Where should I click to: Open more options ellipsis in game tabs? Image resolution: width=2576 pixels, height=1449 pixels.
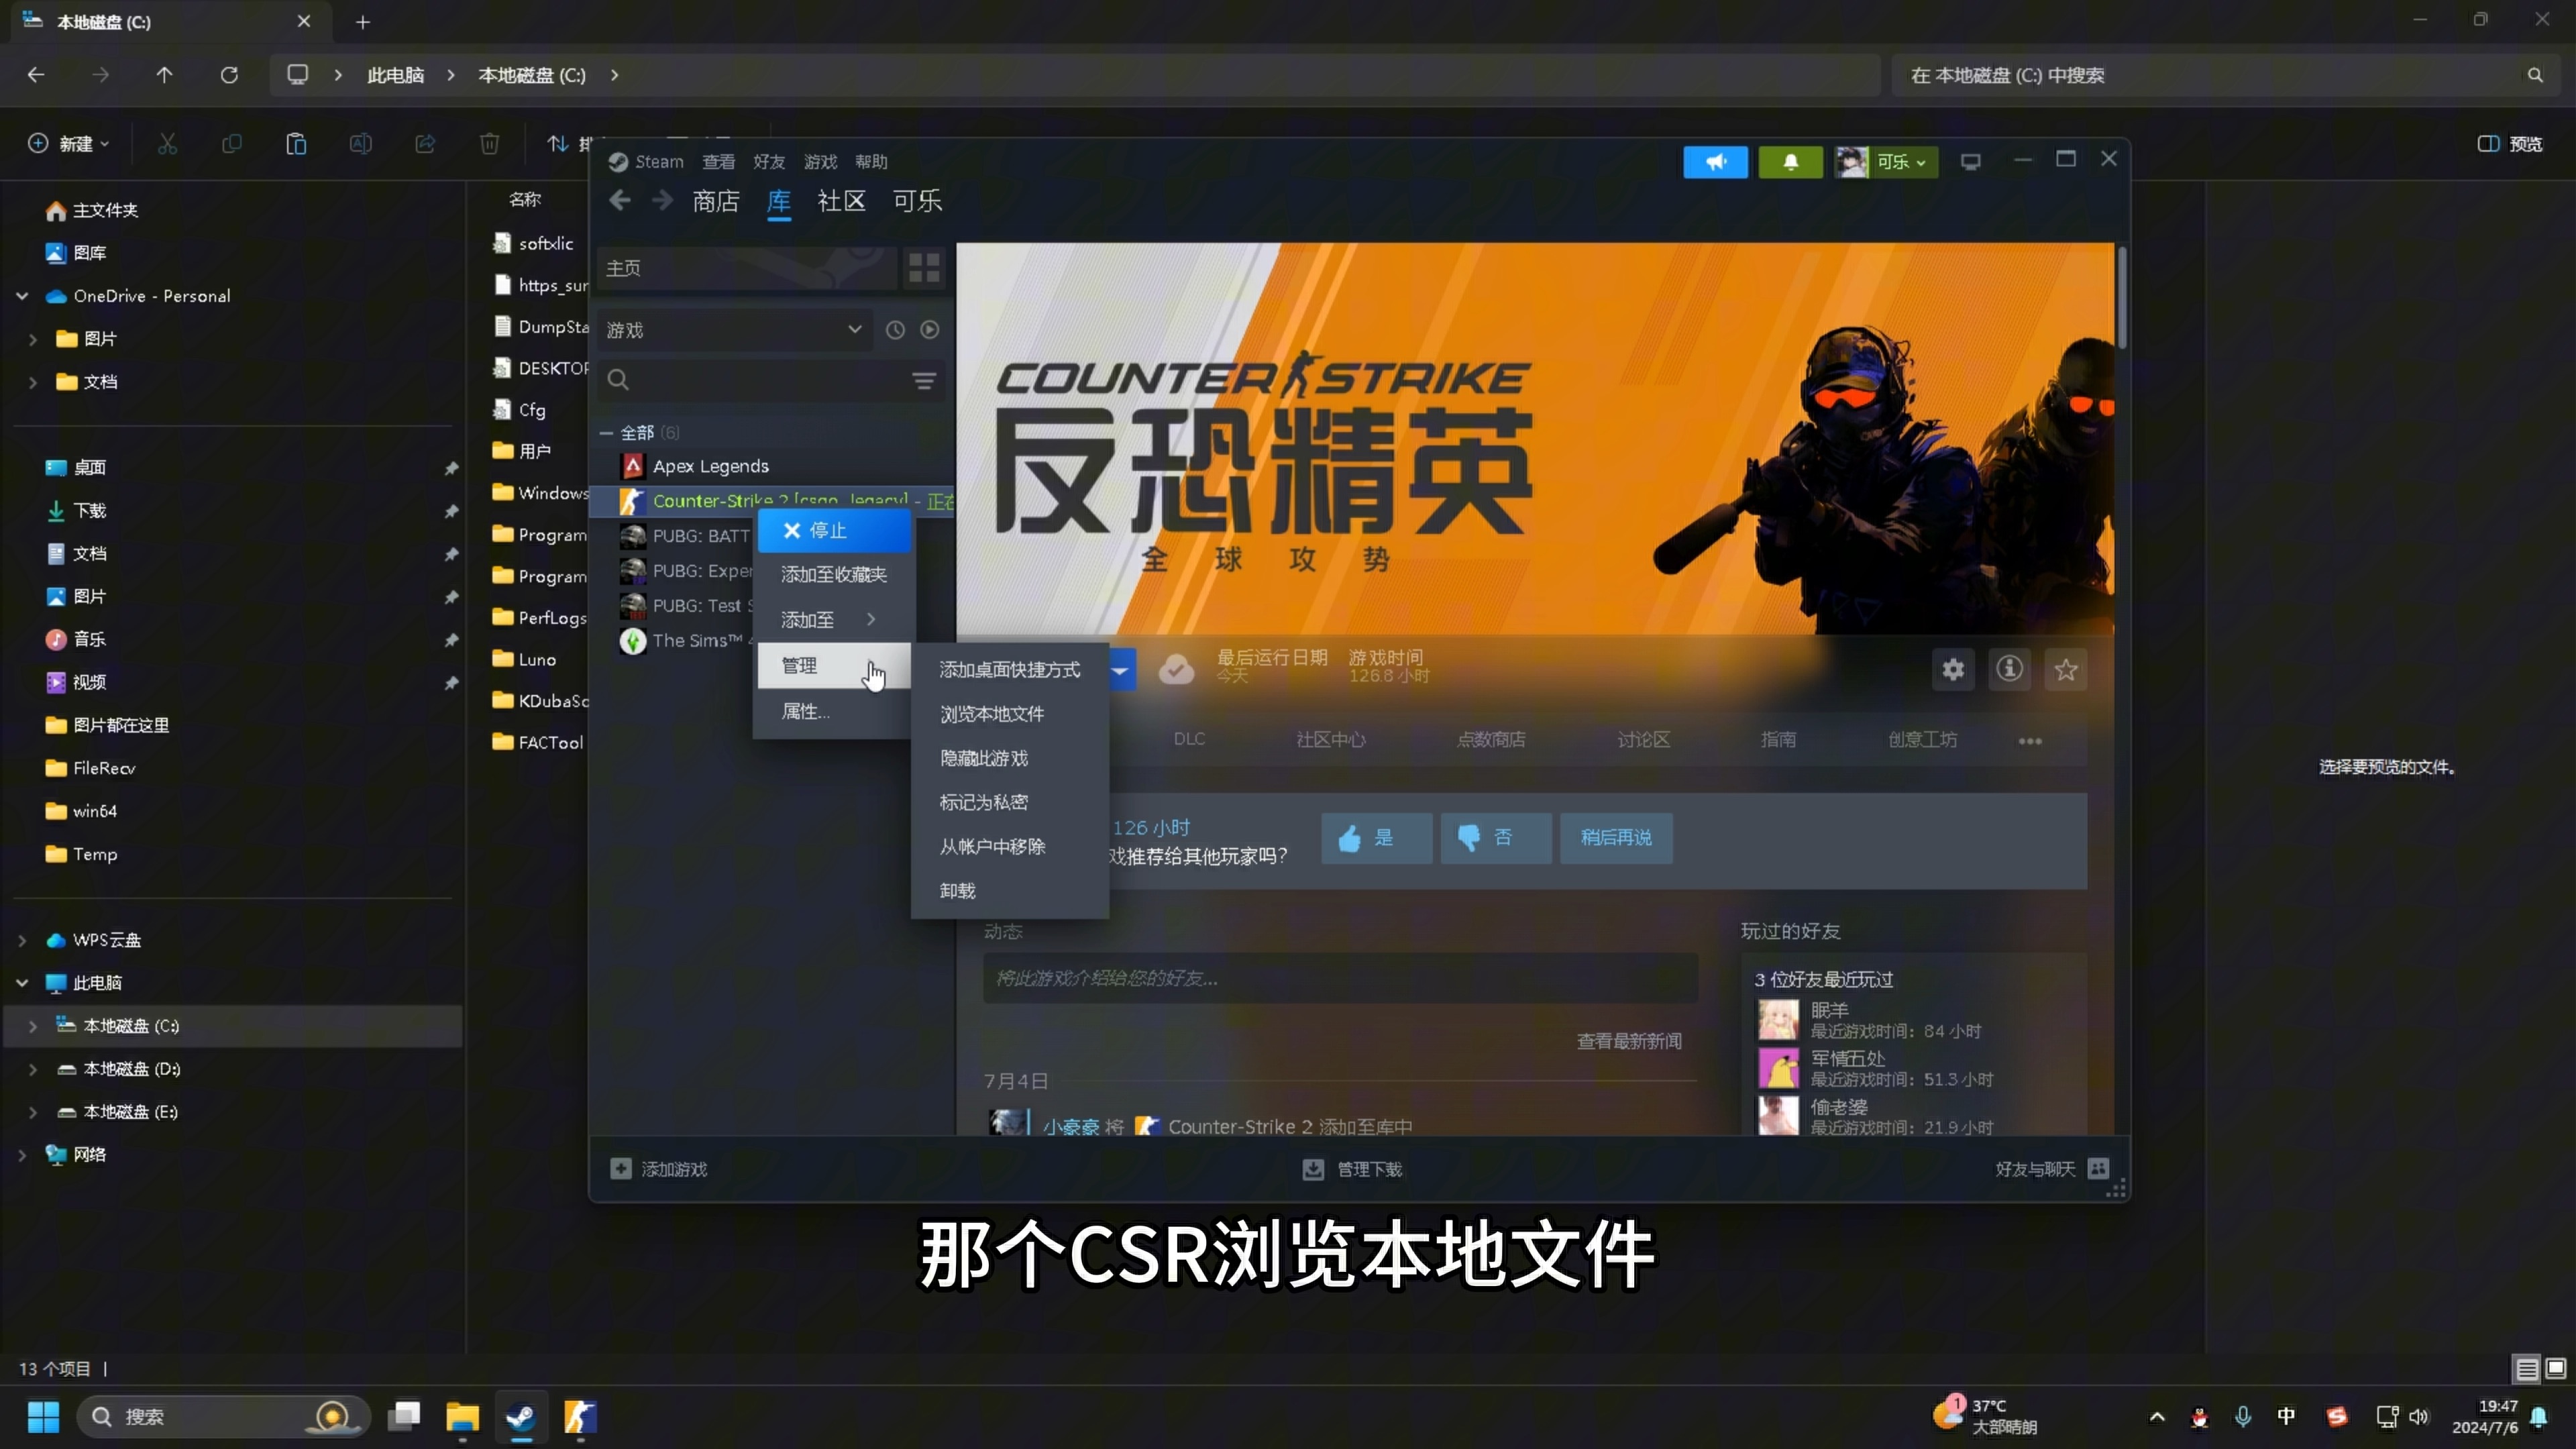[2030, 741]
